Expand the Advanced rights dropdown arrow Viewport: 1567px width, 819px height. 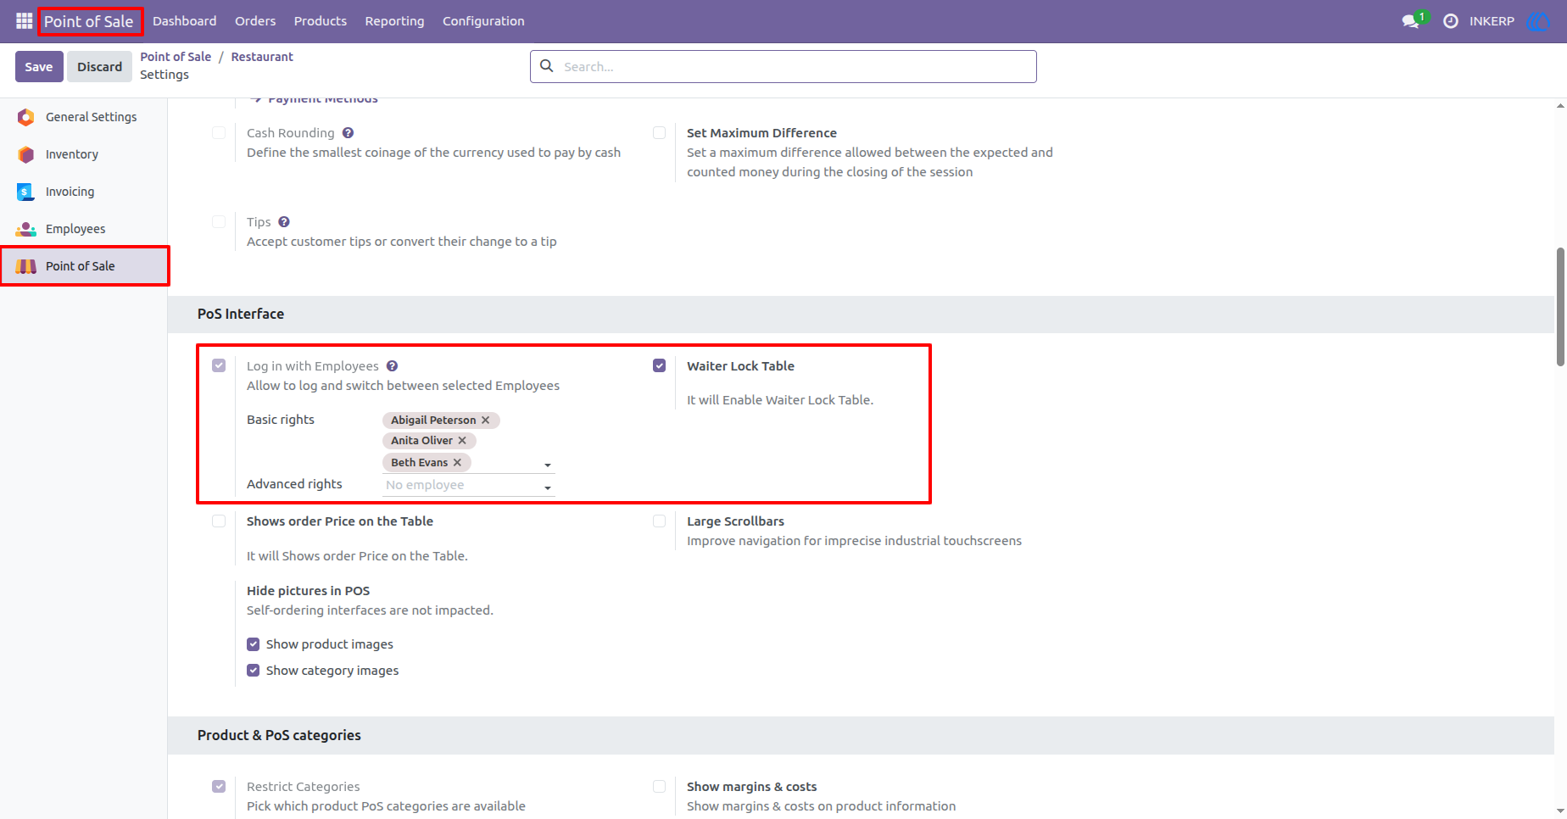click(x=548, y=488)
